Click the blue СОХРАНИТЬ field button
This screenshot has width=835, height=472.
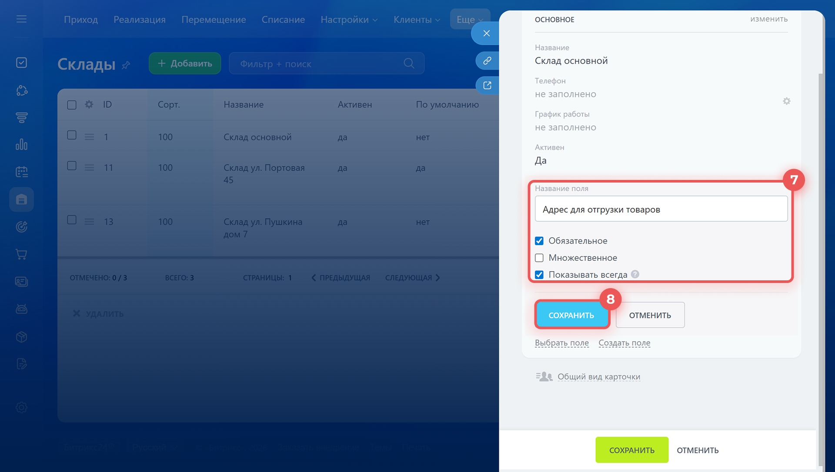point(571,315)
